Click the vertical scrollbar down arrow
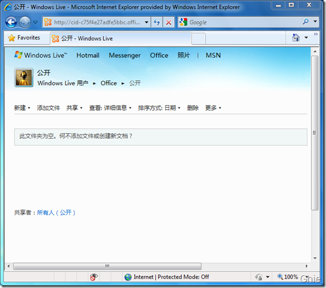Screen dimensions: 326x288 coord(315,258)
